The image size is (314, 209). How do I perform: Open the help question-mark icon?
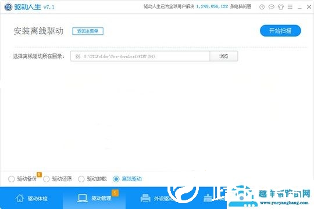pos(262,7)
